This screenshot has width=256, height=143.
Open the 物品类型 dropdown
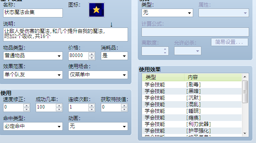click(x=33, y=56)
